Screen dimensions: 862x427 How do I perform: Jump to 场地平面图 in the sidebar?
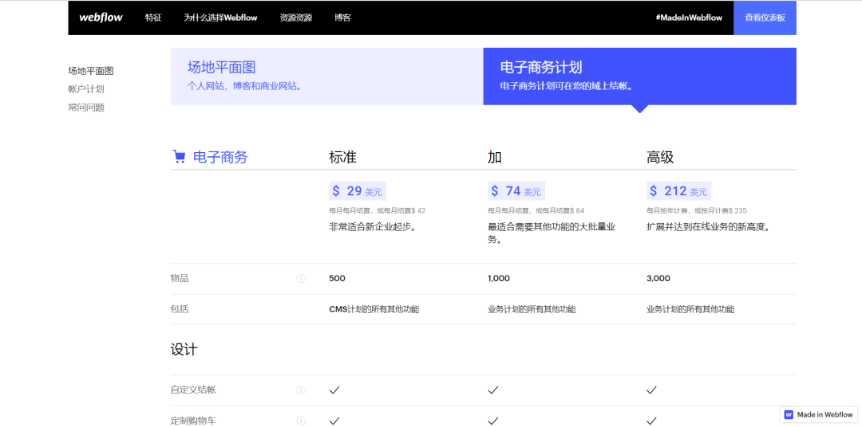[x=91, y=71]
